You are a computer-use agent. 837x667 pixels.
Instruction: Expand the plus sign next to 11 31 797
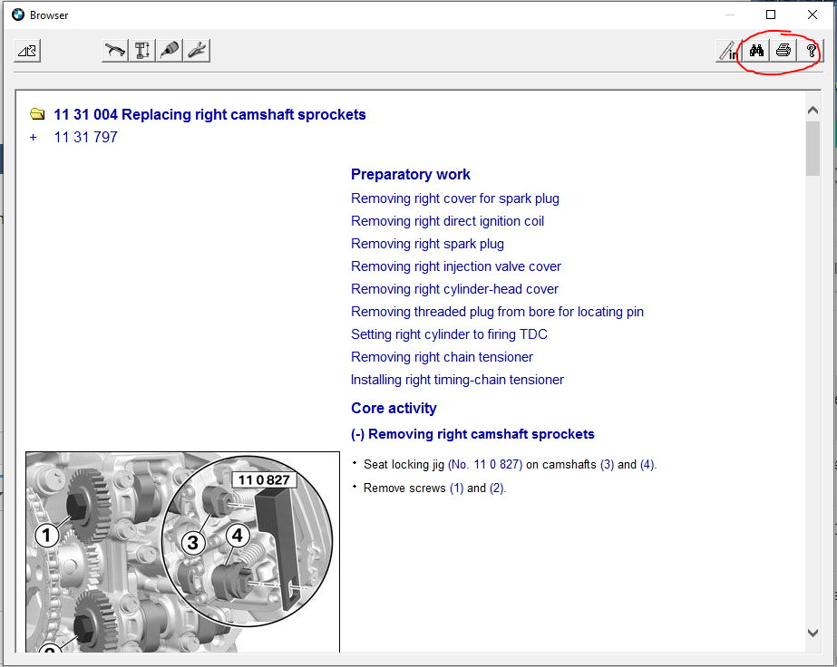34,138
